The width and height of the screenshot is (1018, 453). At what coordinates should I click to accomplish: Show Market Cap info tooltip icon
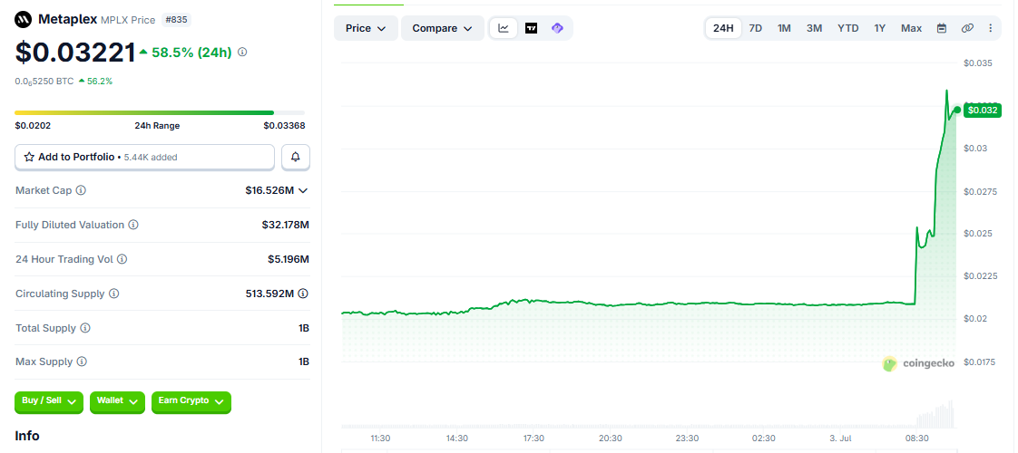[x=81, y=190]
